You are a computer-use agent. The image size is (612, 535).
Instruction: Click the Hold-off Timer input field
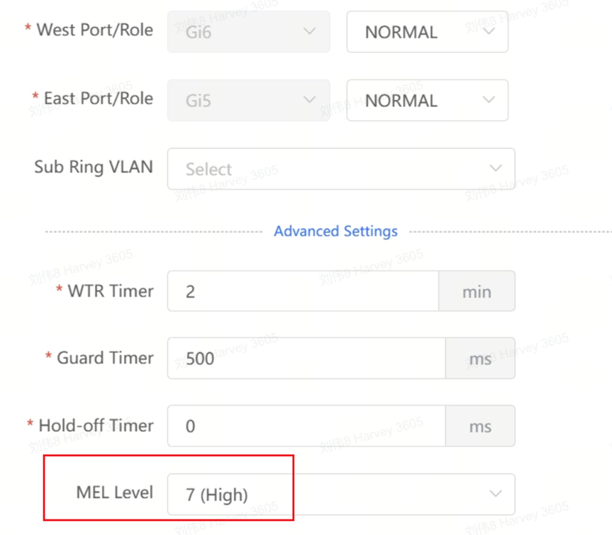pos(306,426)
